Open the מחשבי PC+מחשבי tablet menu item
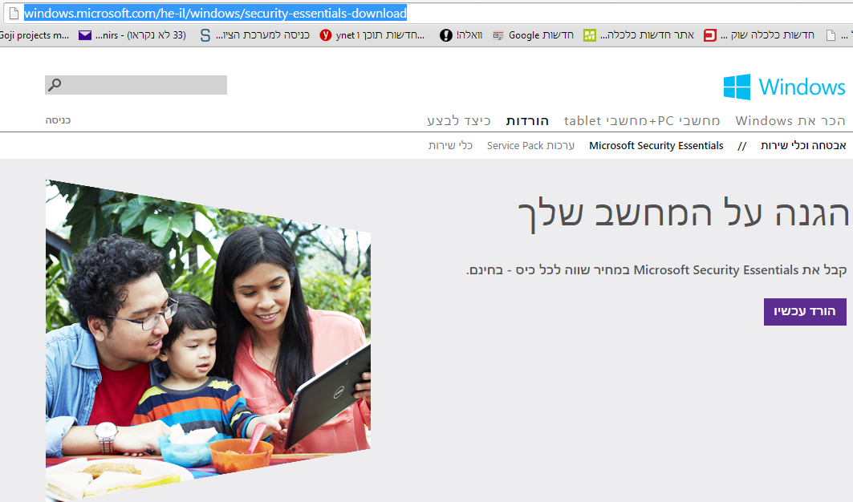The height and width of the screenshot is (502, 853). (642, 121)
